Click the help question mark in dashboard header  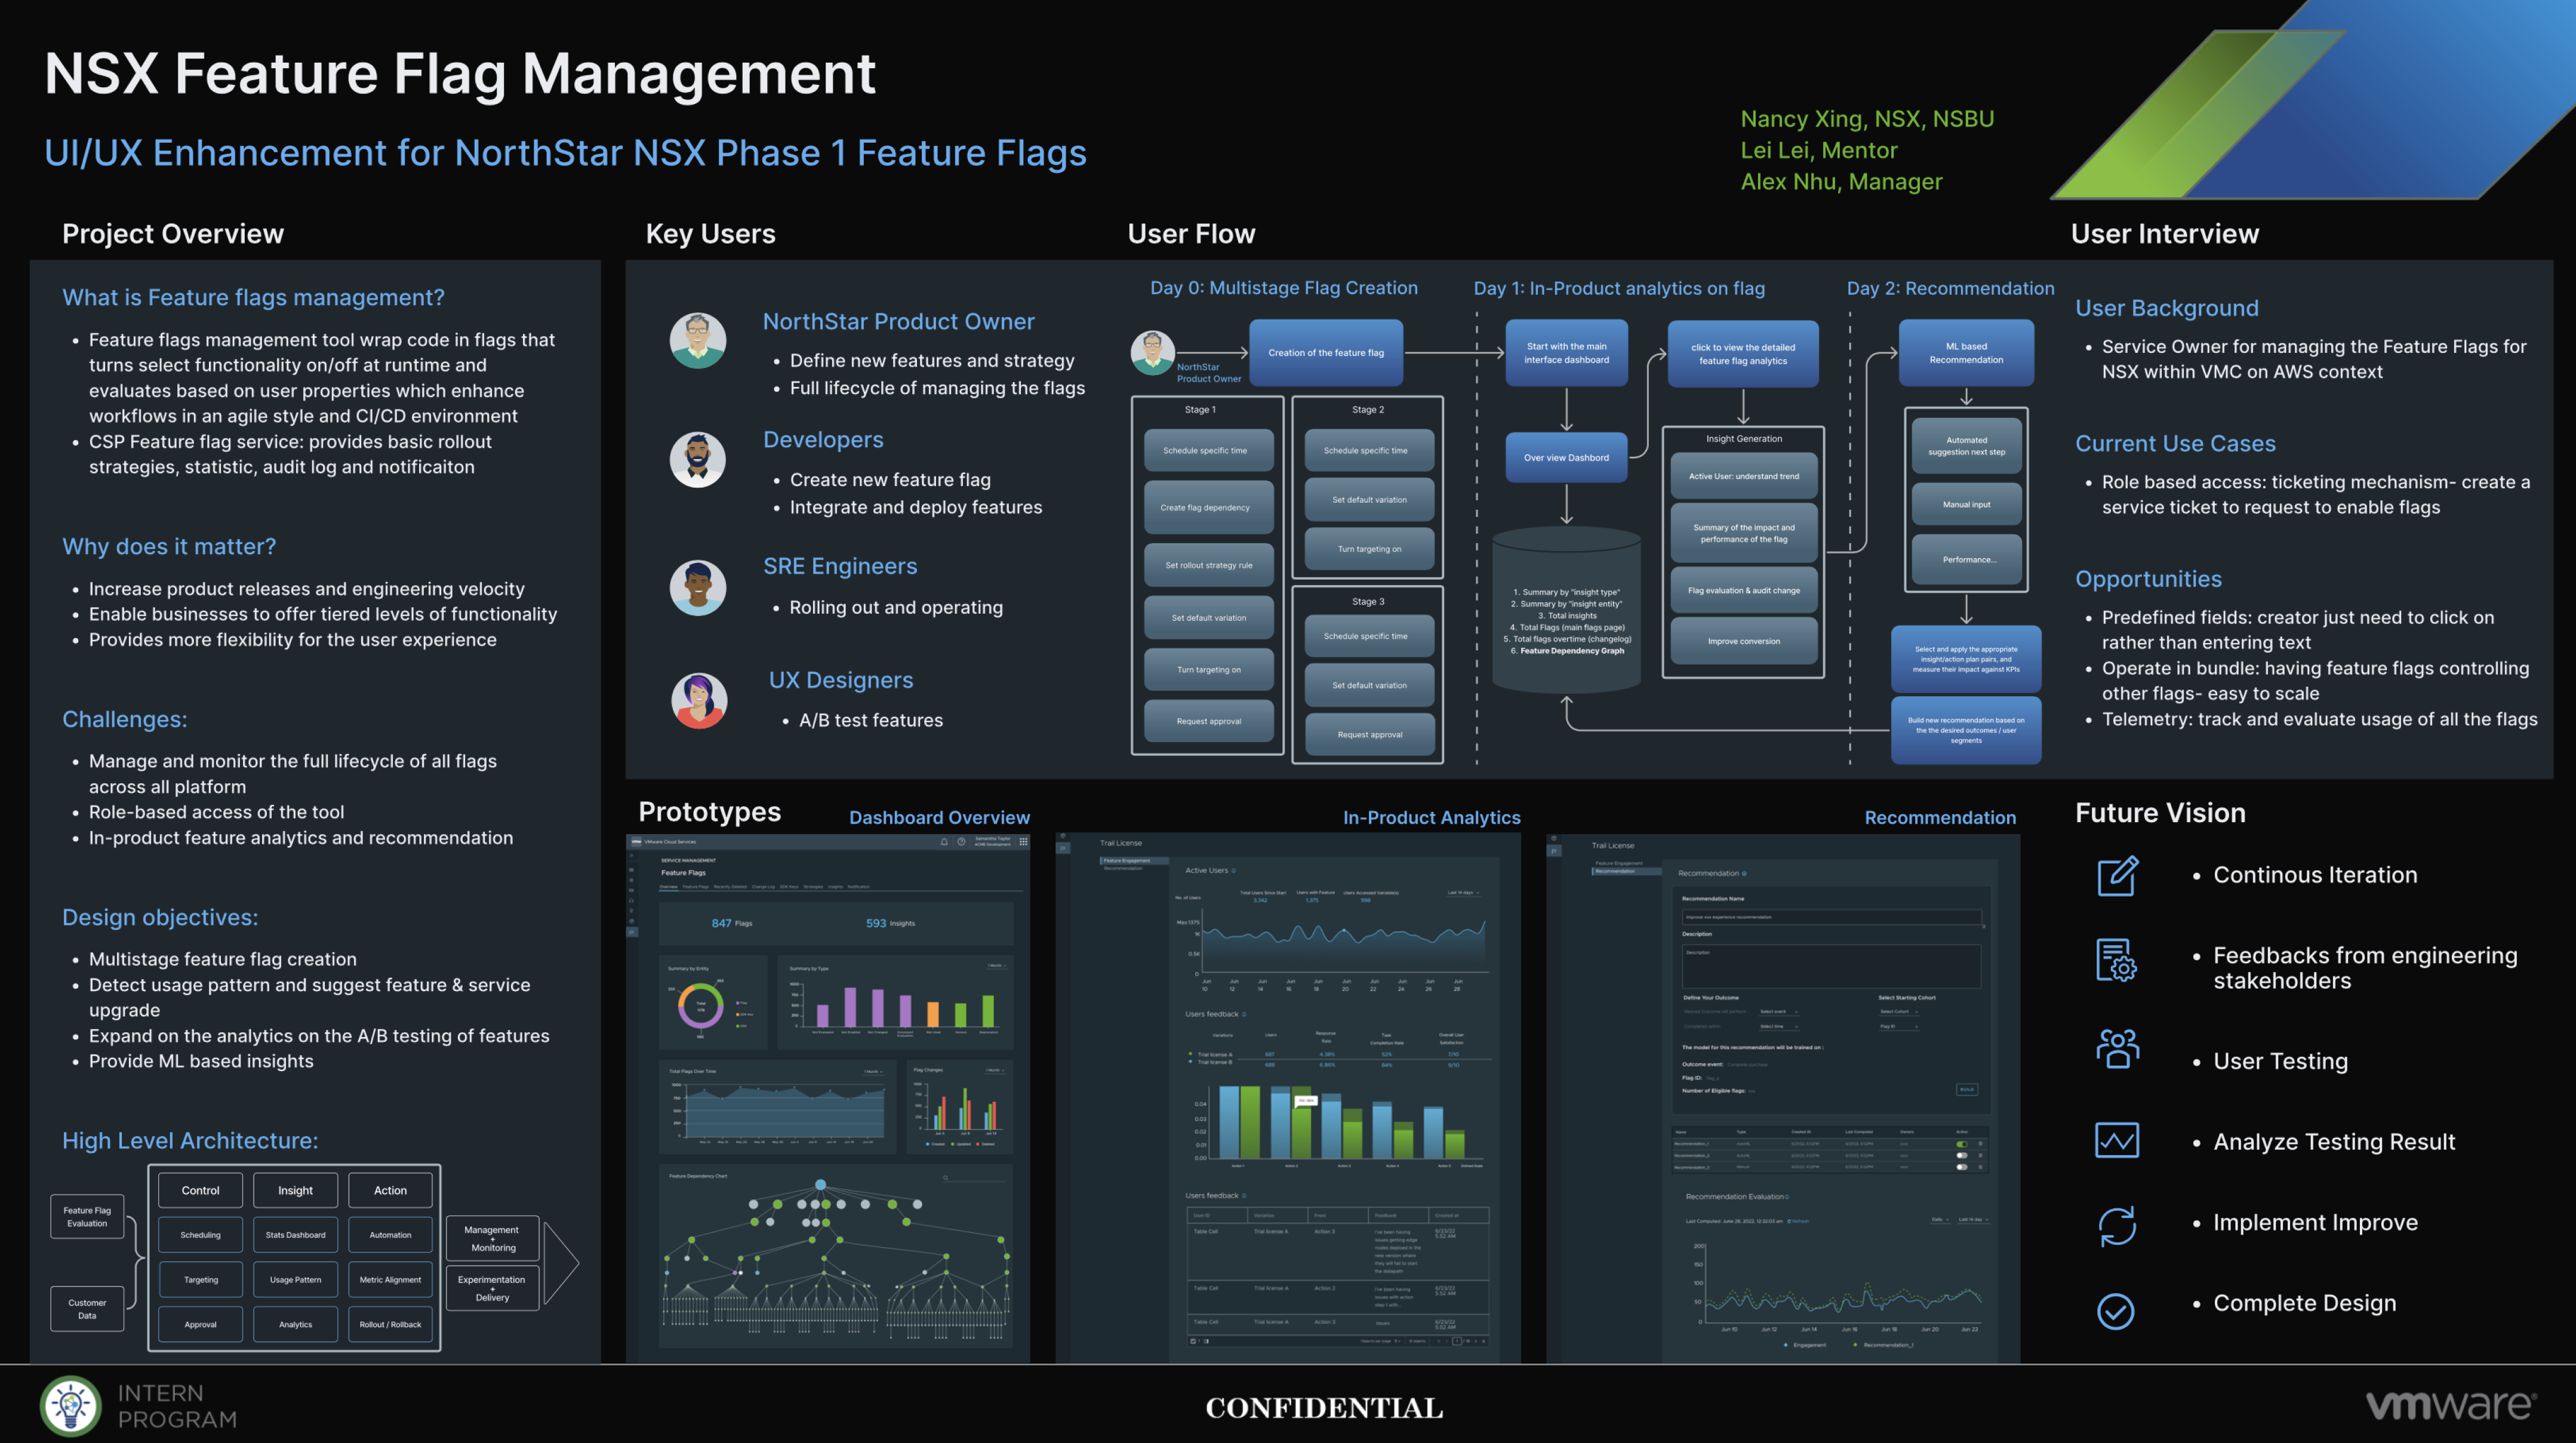pyautogui.click(x=961, y=842)
